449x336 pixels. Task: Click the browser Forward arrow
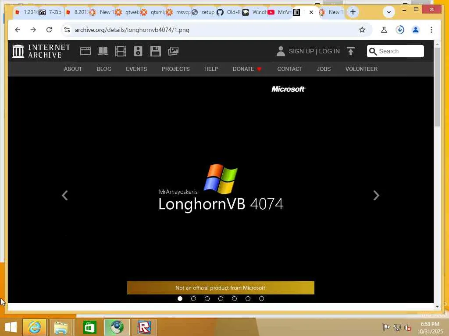click(33, 30)
